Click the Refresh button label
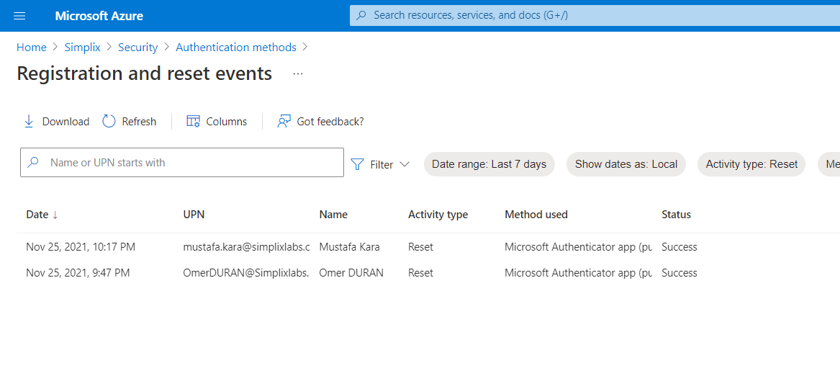The height and width of the screenshot is (386, 840). 139,122
